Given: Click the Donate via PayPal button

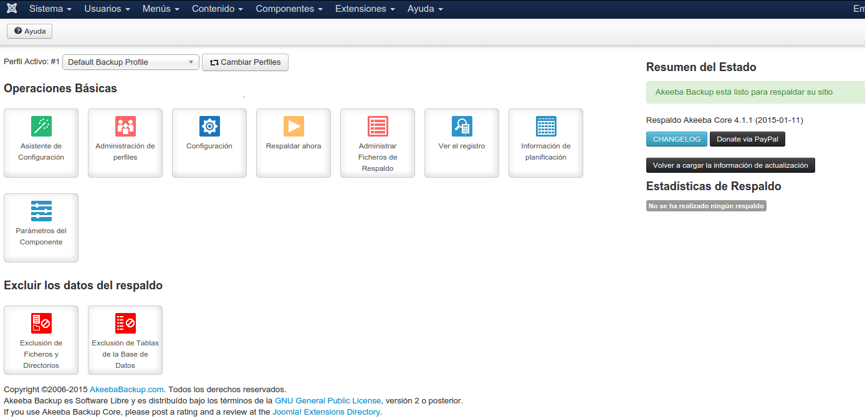Looking at the screenshot, I should [x=747, y=139].
